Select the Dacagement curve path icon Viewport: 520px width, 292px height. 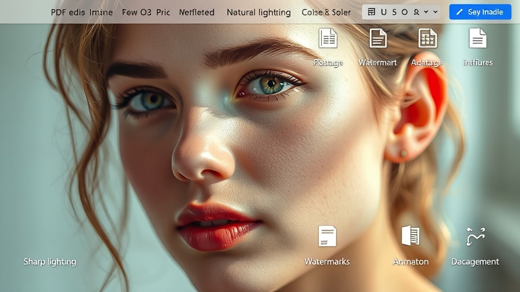coord(475,236)
